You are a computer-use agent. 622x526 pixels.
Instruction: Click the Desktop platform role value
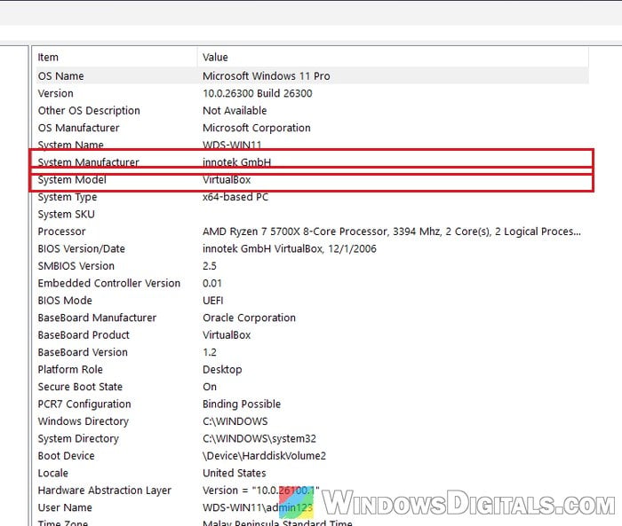click(x=222, y=370)
